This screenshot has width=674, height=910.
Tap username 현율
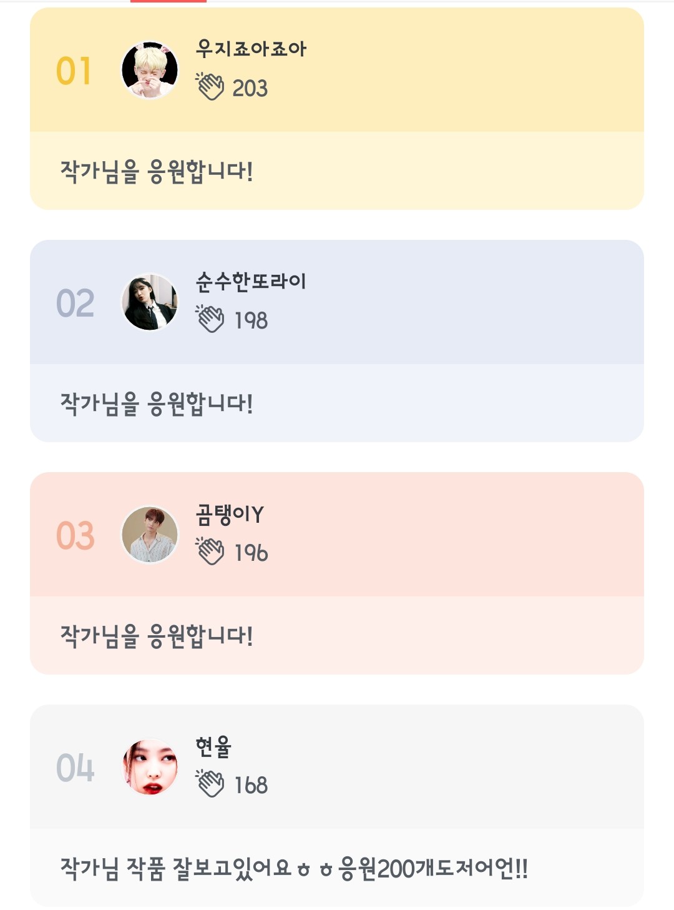pyautogui.click(x=213, y=746)
